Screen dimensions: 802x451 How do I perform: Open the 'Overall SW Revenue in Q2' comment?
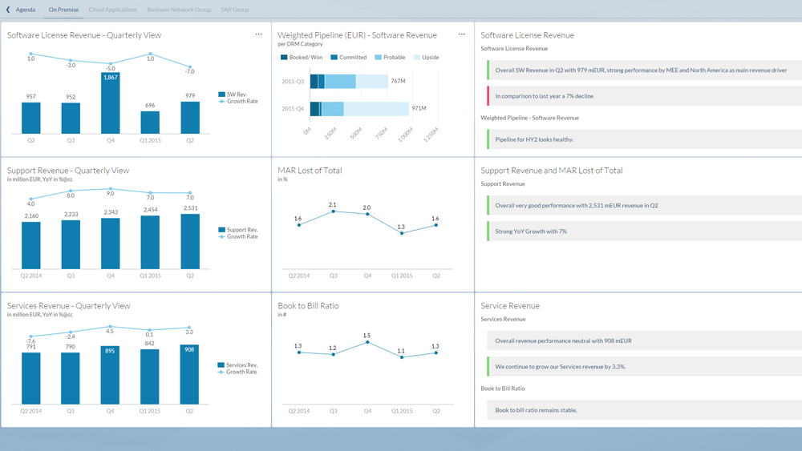click(645, 70)
